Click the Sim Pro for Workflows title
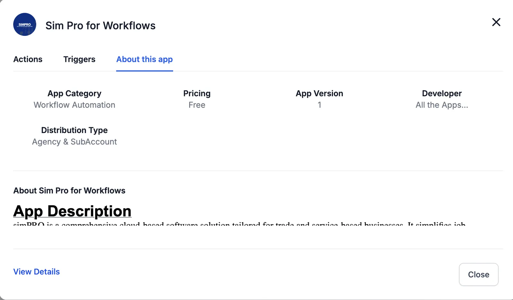Viewport: 513px width, 300px height. coord(100,26)
